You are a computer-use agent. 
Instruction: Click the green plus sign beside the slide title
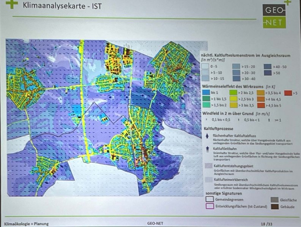[12, 4]
